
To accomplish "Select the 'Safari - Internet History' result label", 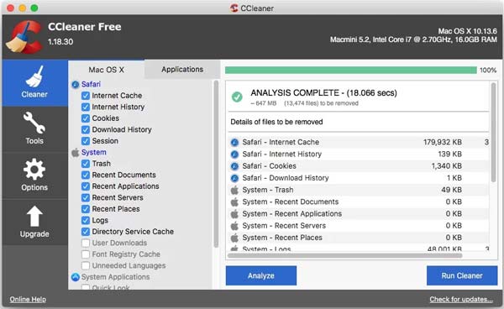I will click(x=282, y=154).
